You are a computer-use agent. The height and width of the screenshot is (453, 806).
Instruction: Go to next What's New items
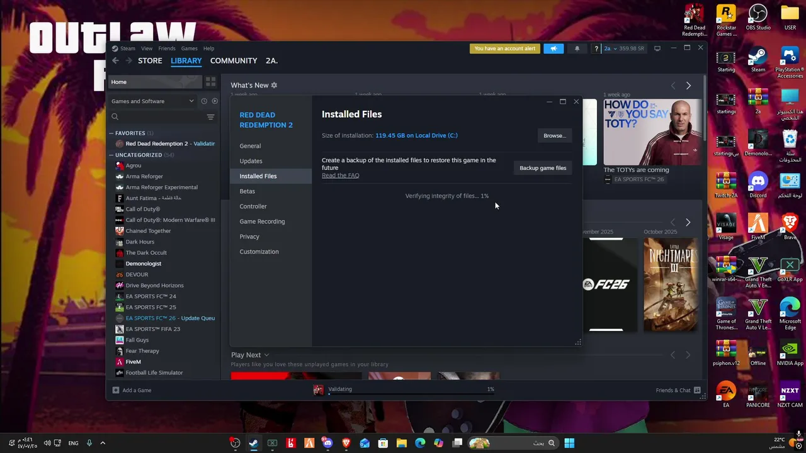pyautogui.click(x=688, y=85)
